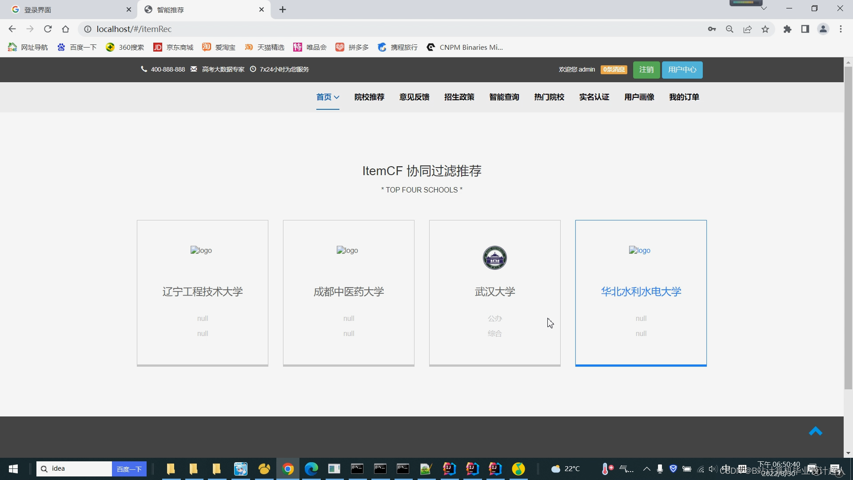Open the 院校推荐 navigation item
The image size is (853, 480).
369,97
